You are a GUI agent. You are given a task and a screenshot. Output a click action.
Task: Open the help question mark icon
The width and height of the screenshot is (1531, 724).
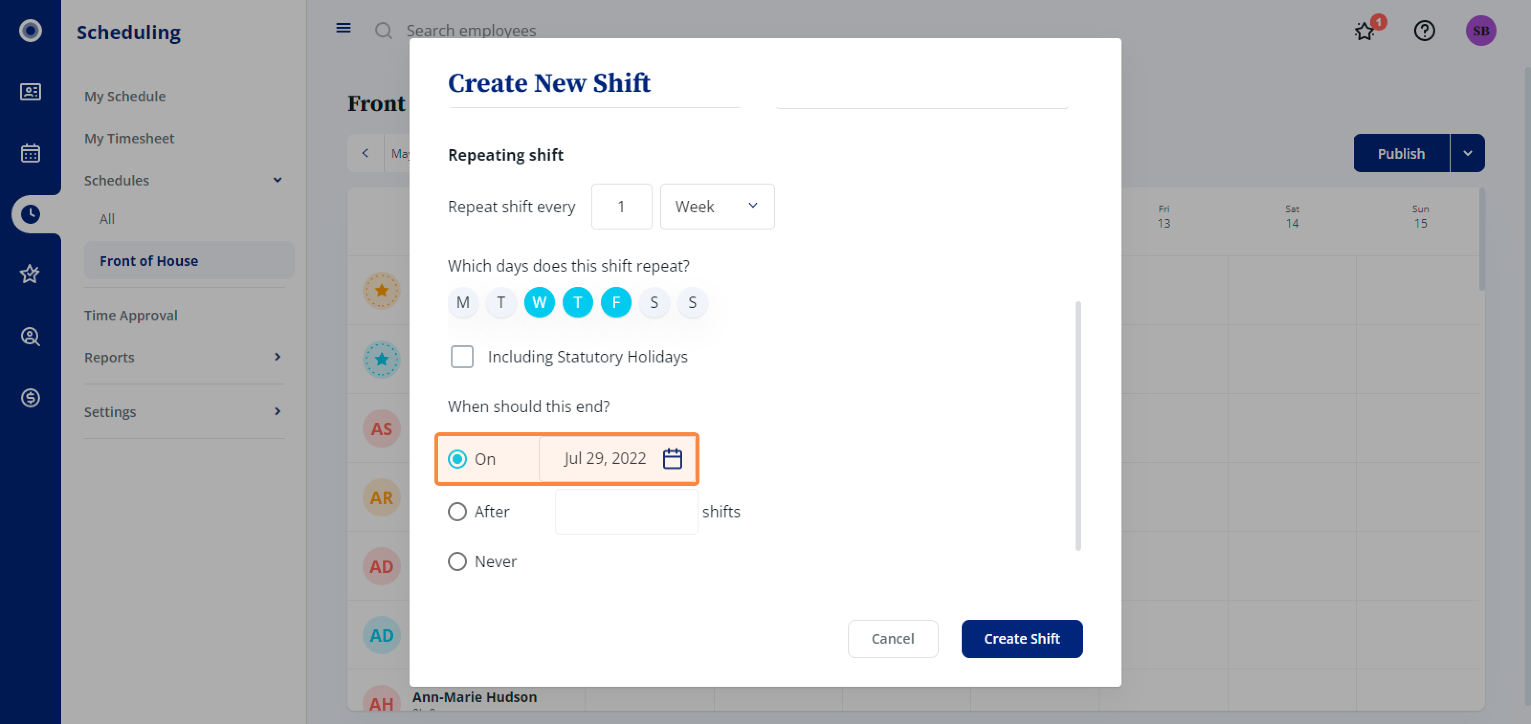click(1424, 30)
